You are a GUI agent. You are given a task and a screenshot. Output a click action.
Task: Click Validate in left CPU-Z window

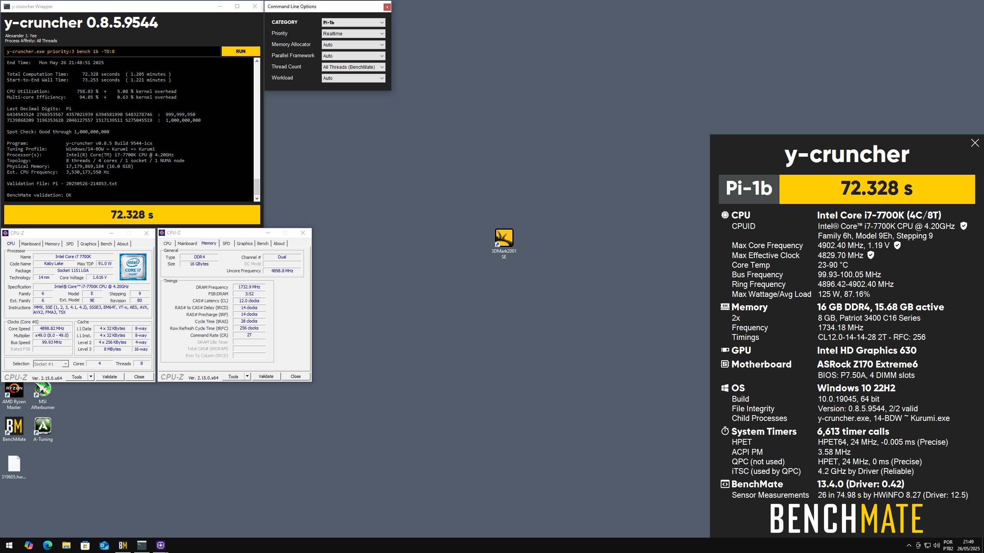tap(110, 377)
